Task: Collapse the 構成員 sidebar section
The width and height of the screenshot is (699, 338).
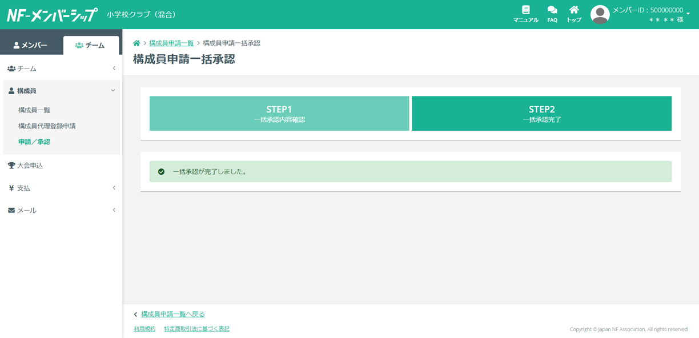Action: [x=61, y=91]
